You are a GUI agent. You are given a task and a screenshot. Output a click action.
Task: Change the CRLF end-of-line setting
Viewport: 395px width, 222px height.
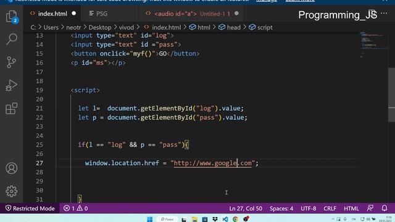[x=330, y=208]
